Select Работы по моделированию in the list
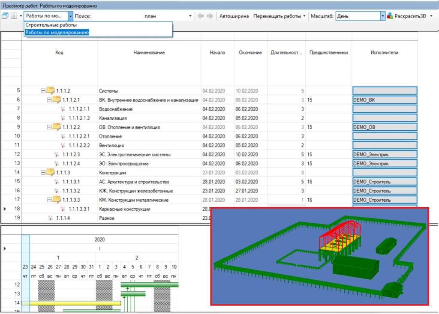The image size is (439, 314). pos(57,33)
